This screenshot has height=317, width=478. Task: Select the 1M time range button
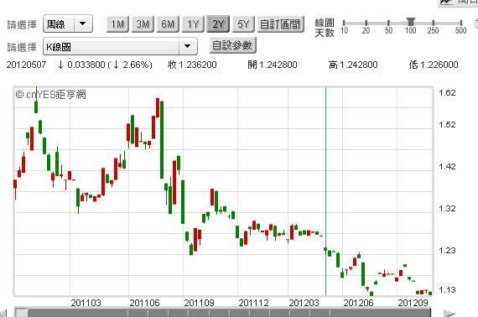click(117, 23)
